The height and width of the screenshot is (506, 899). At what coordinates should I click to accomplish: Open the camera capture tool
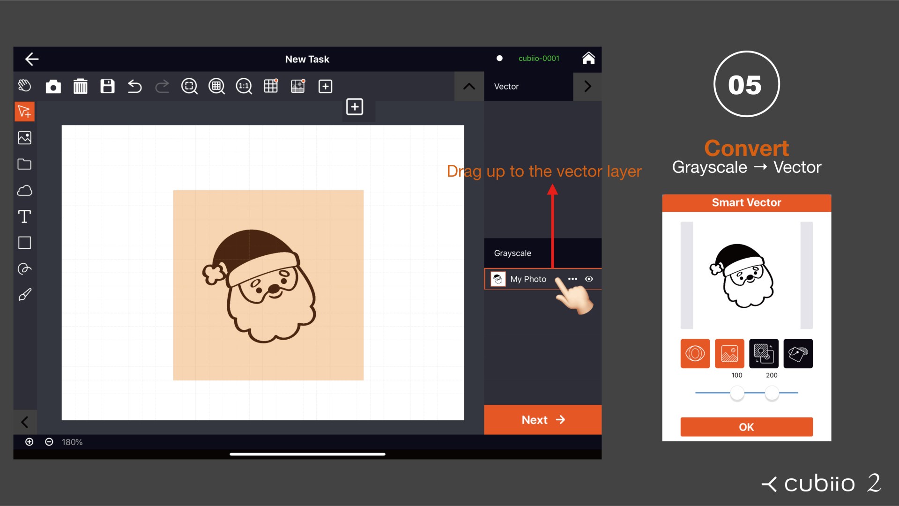pyautogui.click(x=53, y=86)
